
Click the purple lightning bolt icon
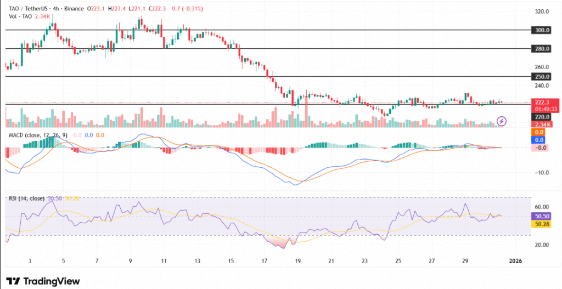coord(502,121)
